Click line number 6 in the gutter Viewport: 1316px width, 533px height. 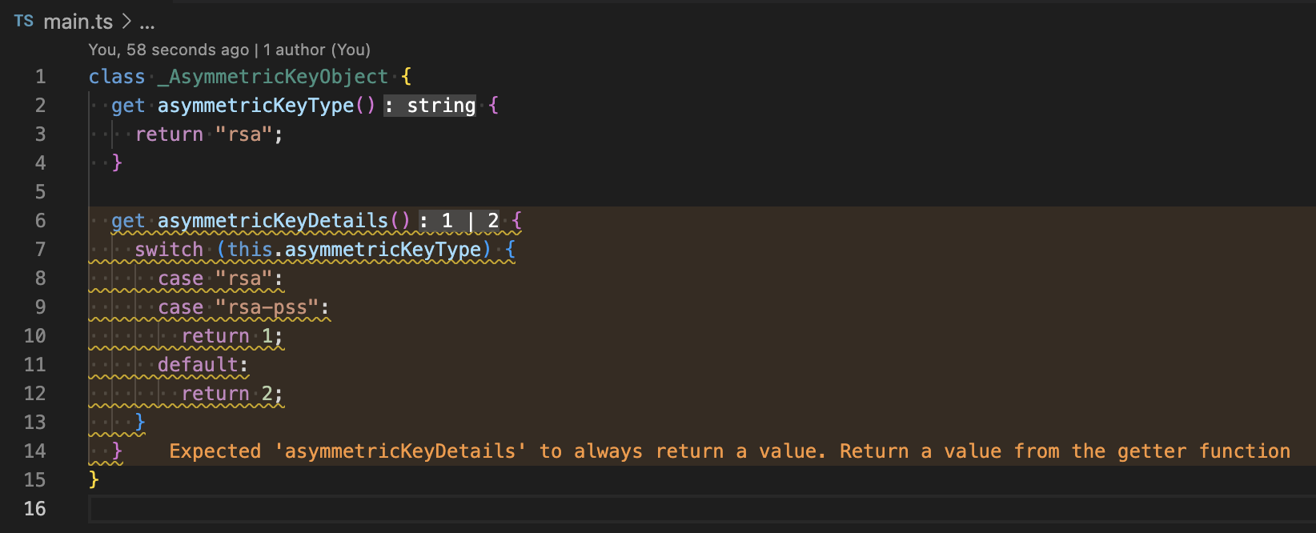(x=40, y=221)
